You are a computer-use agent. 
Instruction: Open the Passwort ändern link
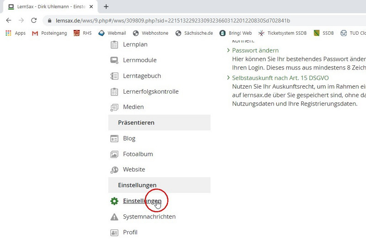point(255,50)
